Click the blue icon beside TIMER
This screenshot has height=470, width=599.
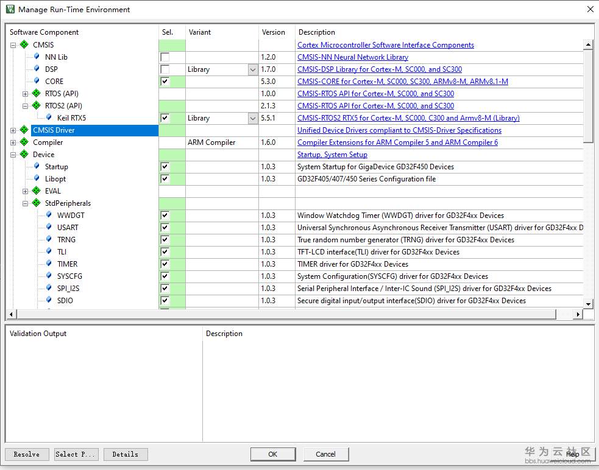(49, 264)
